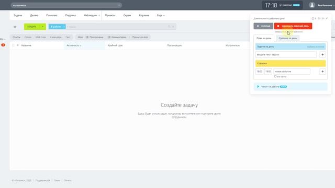Click the Крайний срок column header
The image size is (335, 188).
click(115, 45)
